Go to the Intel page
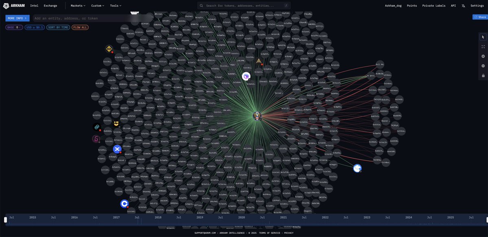This screenshot has height=237, width=488. [34, 6]
